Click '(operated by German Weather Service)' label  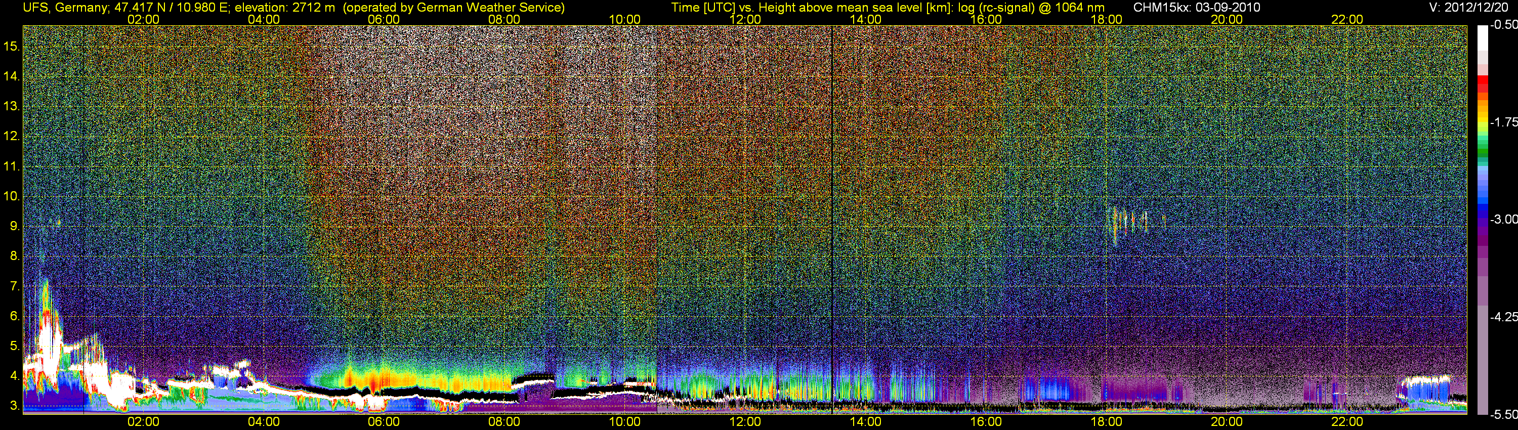tap(454, 8)
